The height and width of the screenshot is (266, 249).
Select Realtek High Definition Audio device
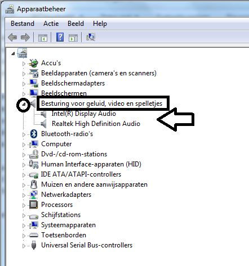(x=96, y=124)
